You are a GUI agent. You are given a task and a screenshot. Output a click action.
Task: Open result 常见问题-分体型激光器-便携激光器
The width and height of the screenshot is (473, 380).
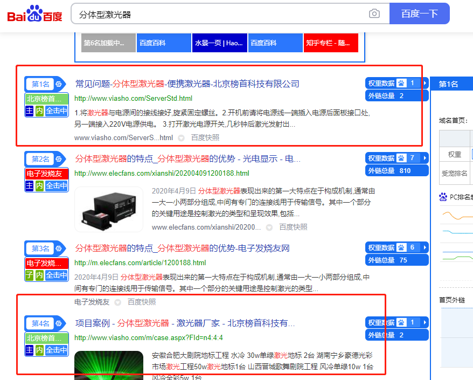tap(187, 84)
